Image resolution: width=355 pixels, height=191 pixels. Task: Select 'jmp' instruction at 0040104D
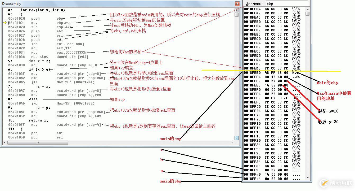pos(51,103)
